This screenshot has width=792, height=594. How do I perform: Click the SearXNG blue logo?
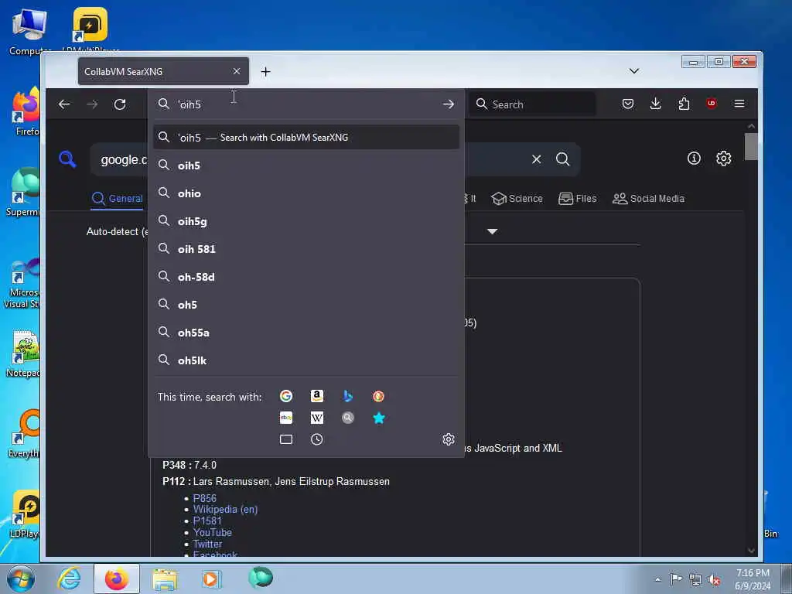pyautogui.click(x=67, y=159)
